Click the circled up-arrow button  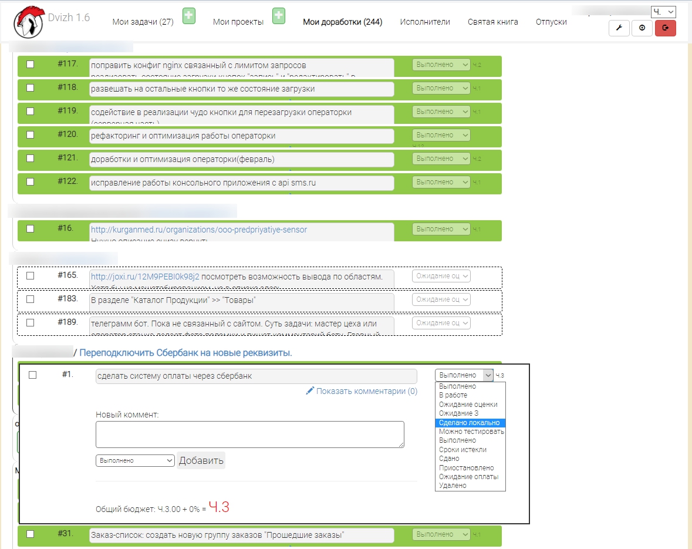(642, 28)
